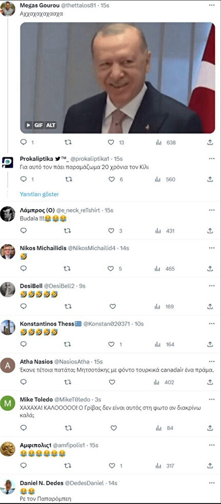
Task: Open ALT description on the GIF
Action: (51, 125)
